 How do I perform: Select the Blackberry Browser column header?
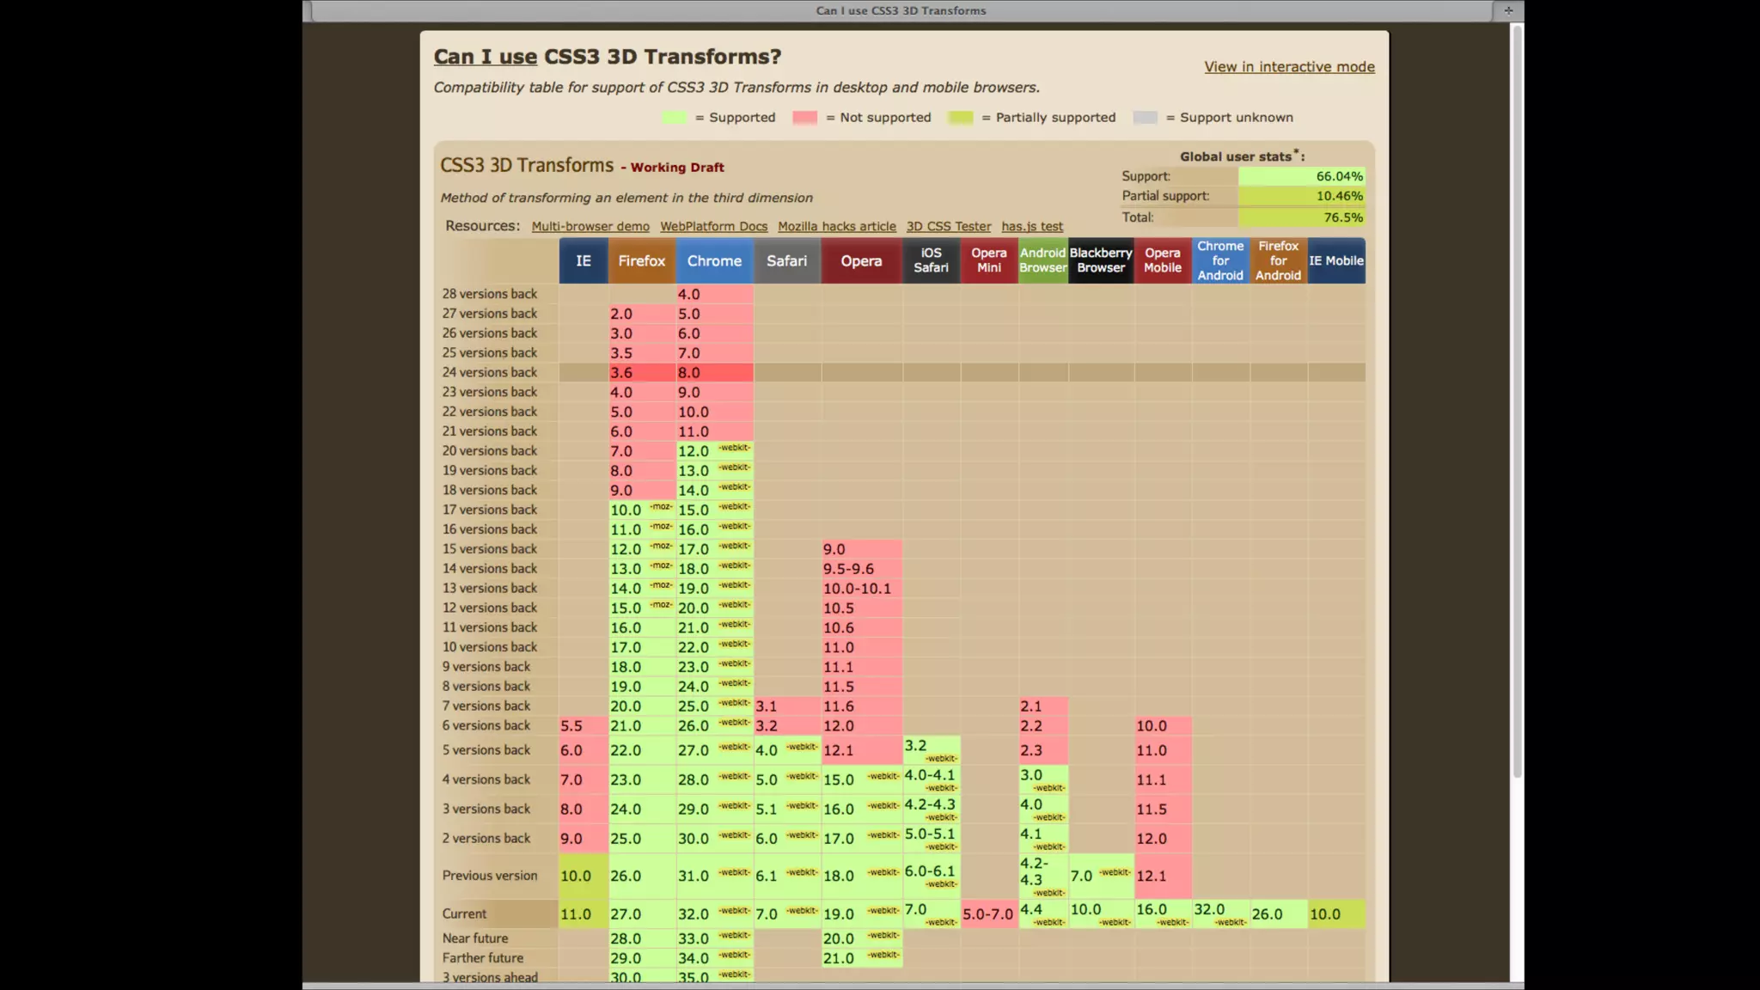point(1100,261)
